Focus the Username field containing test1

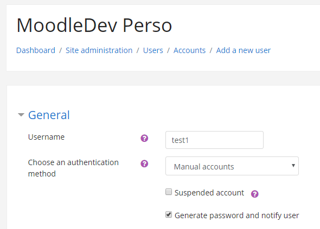click(x=214, y=140)
